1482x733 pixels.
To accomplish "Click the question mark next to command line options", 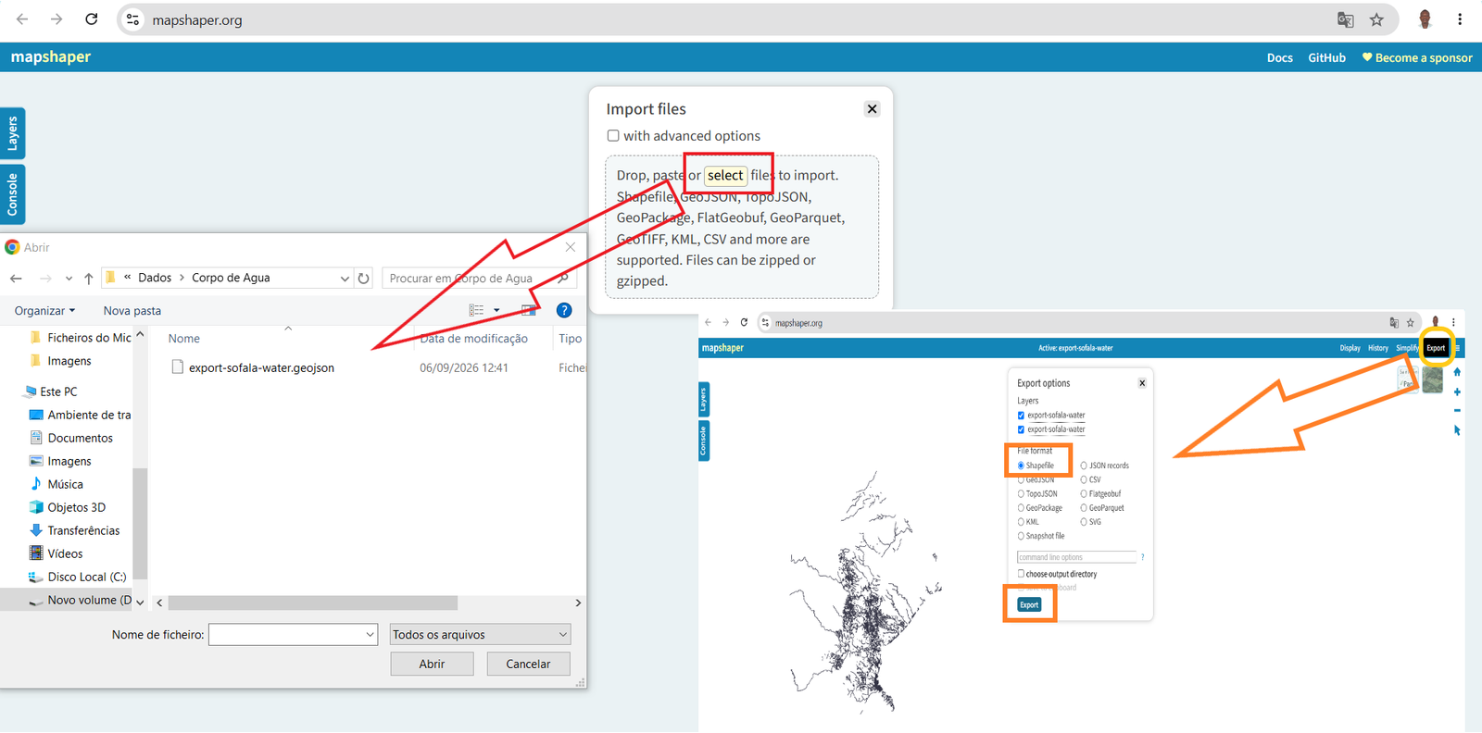I will click(1142, 557).
